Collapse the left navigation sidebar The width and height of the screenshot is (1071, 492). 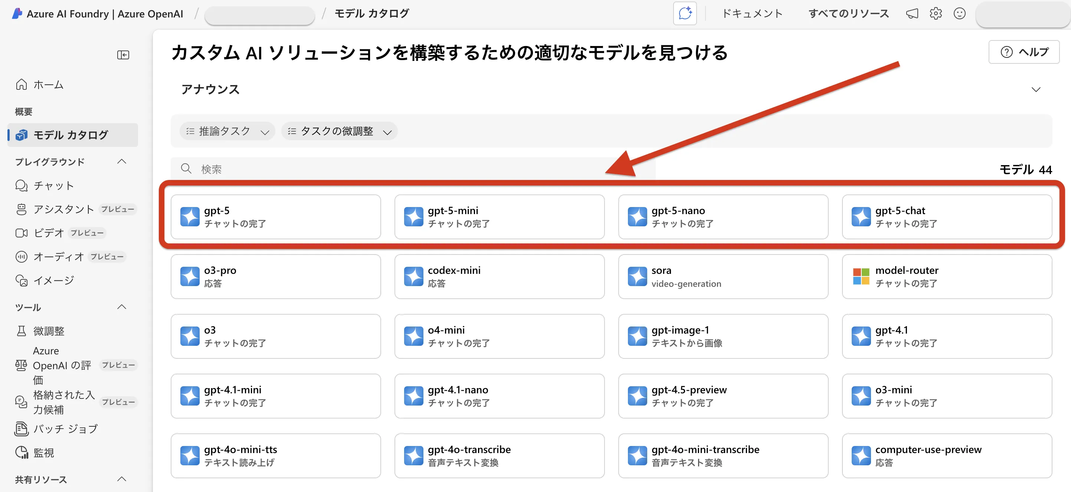[x=123, y=55]
